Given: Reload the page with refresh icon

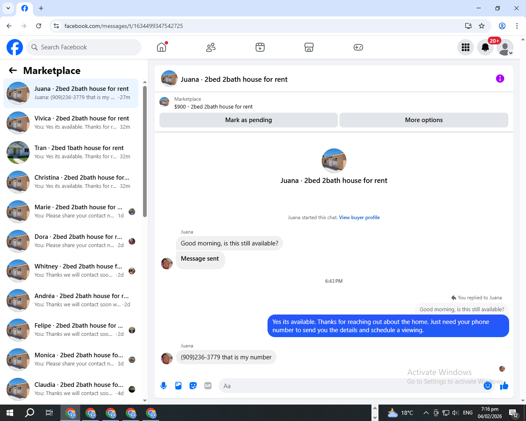Looking at the screenshot, I should coord(39,26).
